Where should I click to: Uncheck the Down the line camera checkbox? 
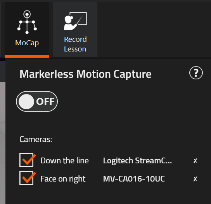26,160
